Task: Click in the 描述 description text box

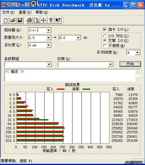Action: [x=70, y=75]
